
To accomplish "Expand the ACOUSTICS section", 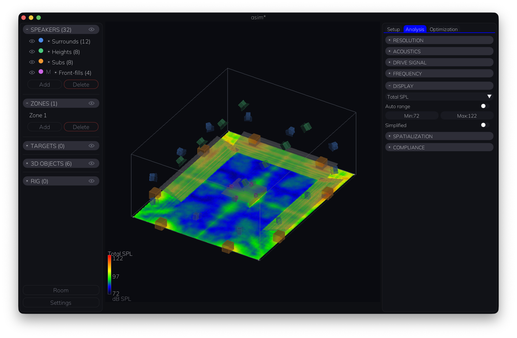I will point(439,51).
